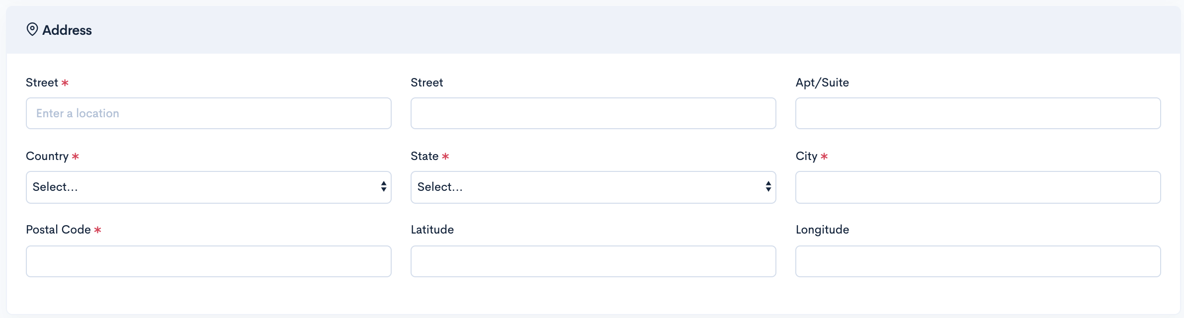Select the second Street input box
The image size is (1184, 318).
click(x=593, y=113)
